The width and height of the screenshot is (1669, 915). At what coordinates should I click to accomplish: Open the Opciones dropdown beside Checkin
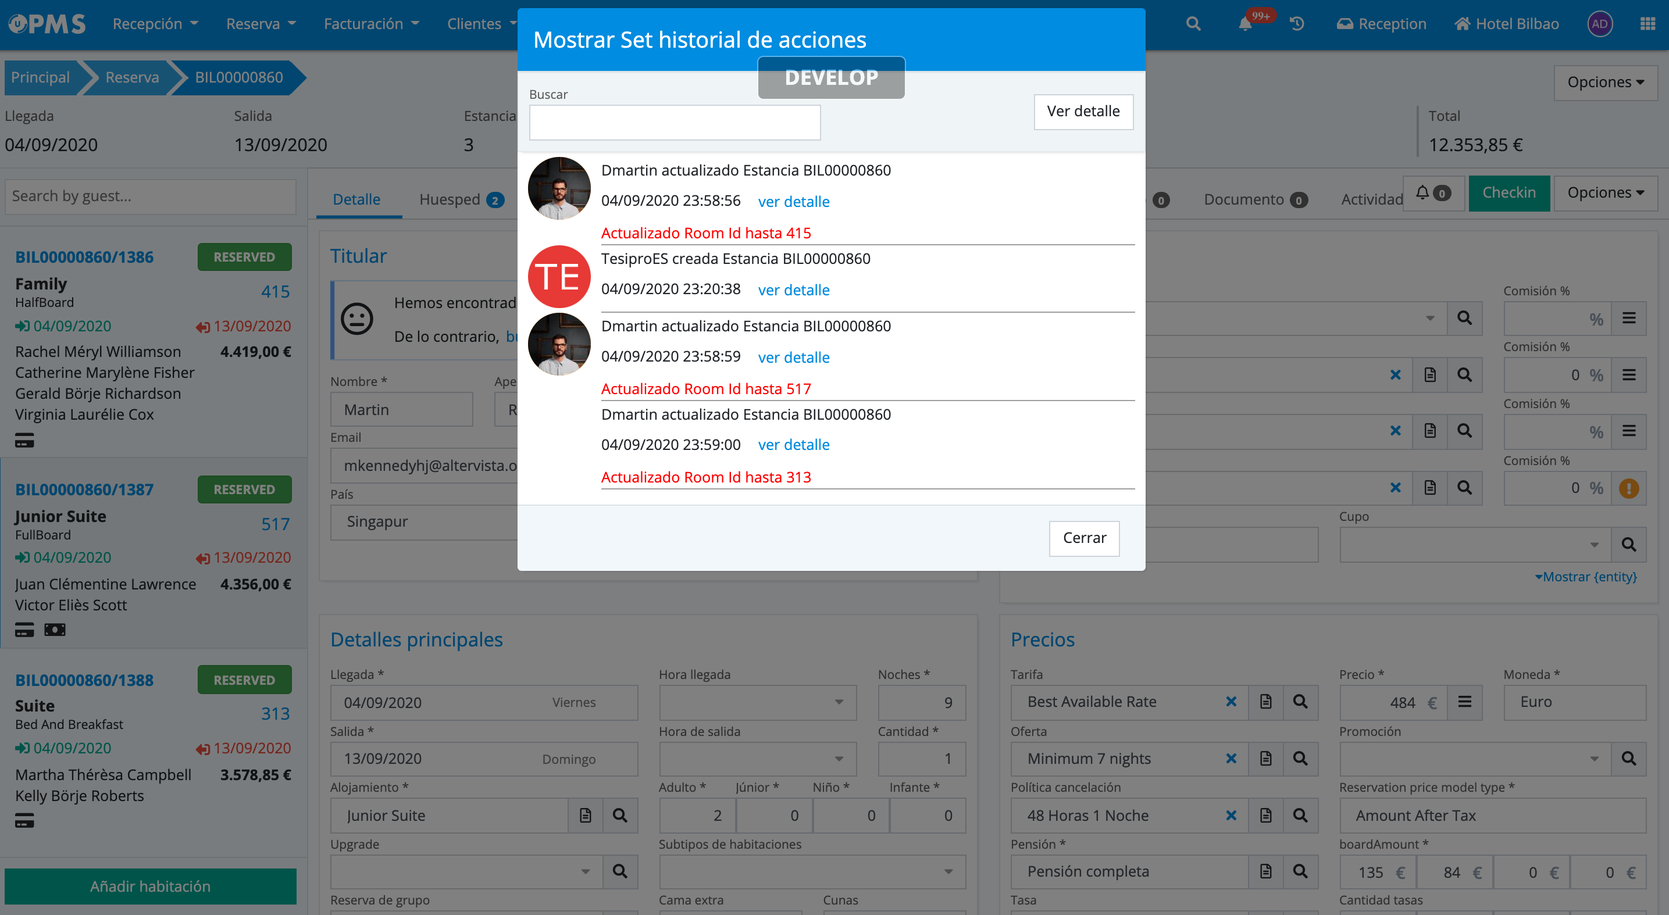(1605, 193)
